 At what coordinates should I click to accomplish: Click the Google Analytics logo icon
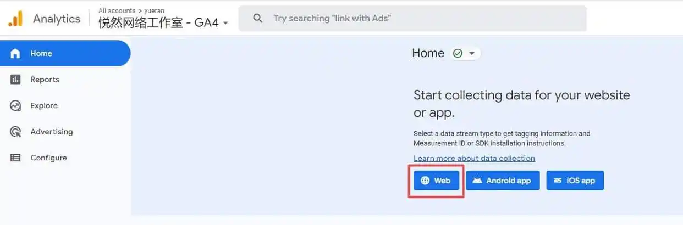15,19
